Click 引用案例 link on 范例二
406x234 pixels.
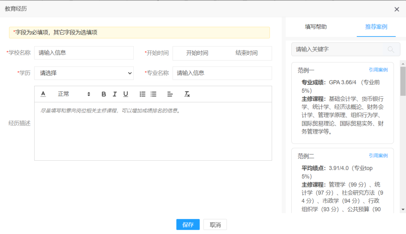pos(378,156)
